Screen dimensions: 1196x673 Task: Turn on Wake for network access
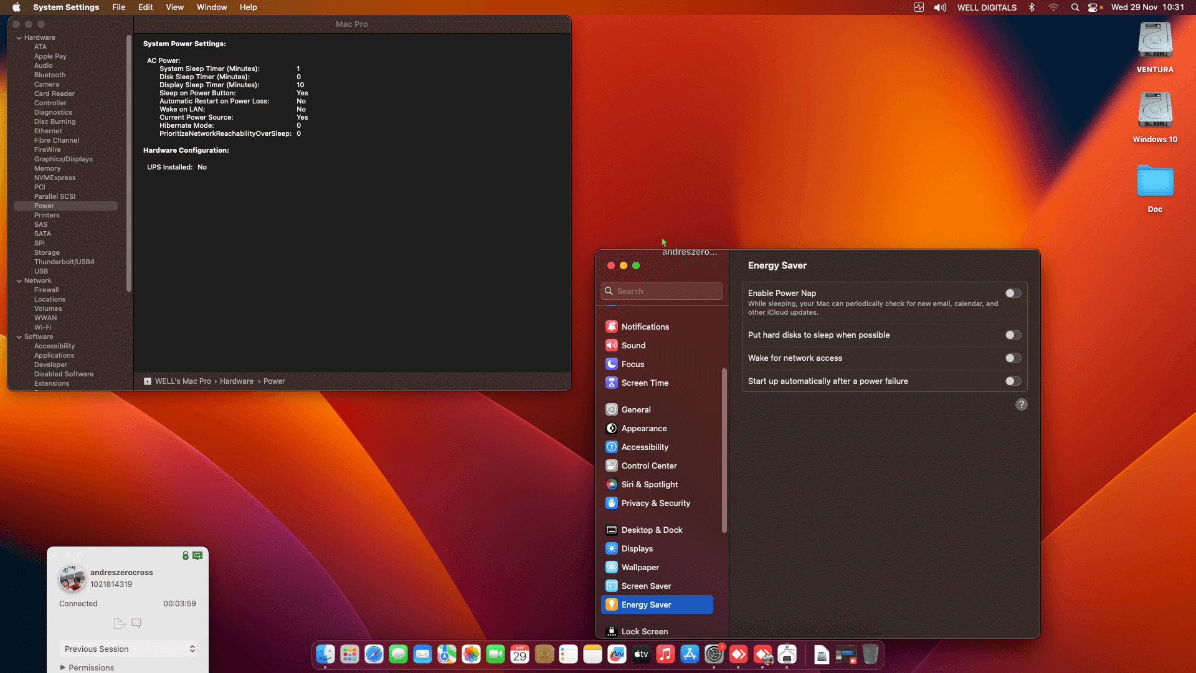coord(1013,358)
